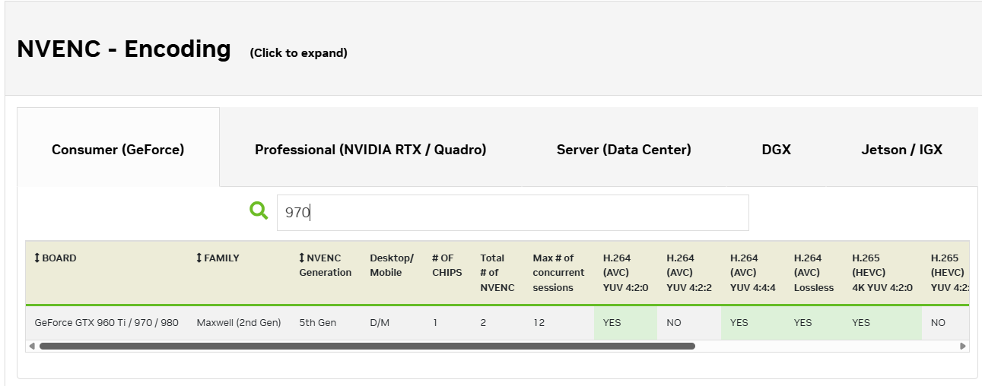Screen dimensions: 982x386
Task: Click the green search magnifier icon
Action: [x=259, y=210]
